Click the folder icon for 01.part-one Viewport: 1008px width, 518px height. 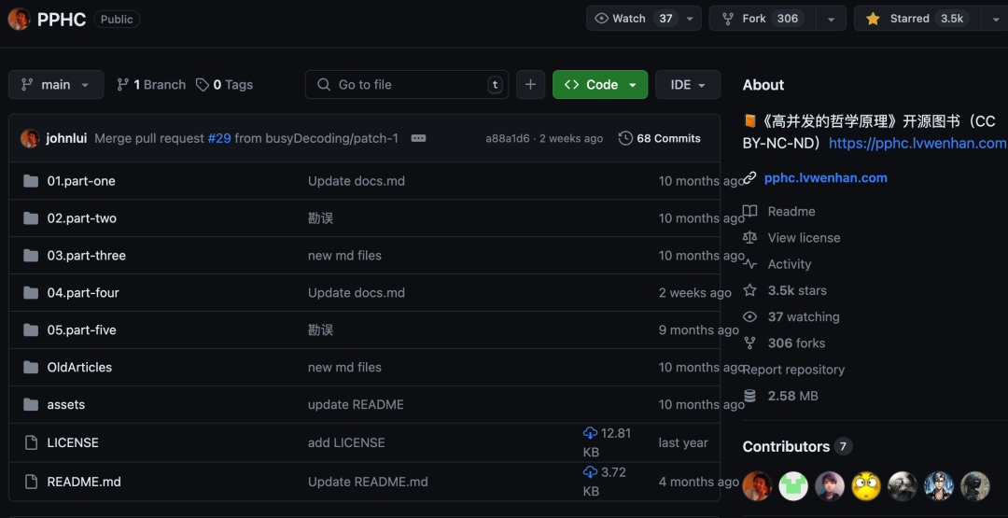pyautogui.click(x=30, y=180)
